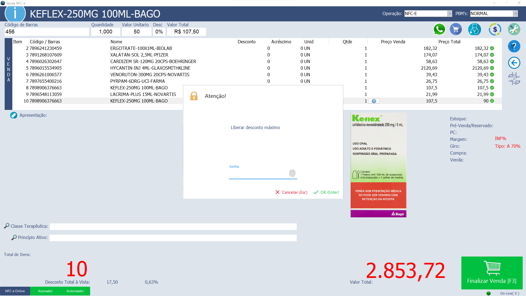Click green status check for ERGOTRATE row

[x=492, y=48]
